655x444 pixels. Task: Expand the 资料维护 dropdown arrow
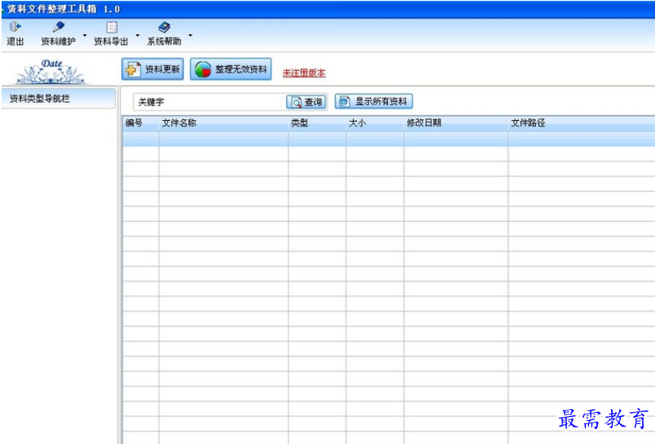point(85,35)
